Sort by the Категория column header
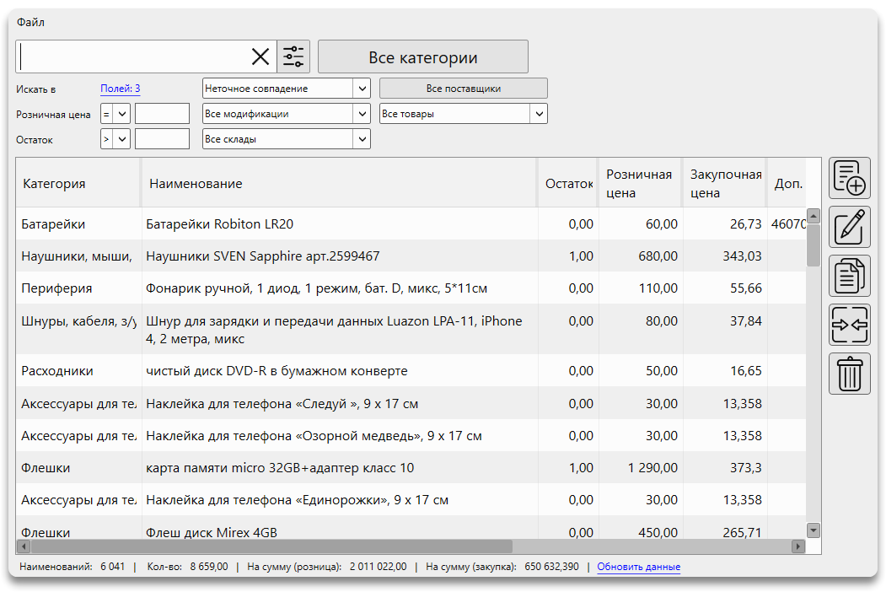 (x=78, y=183)
